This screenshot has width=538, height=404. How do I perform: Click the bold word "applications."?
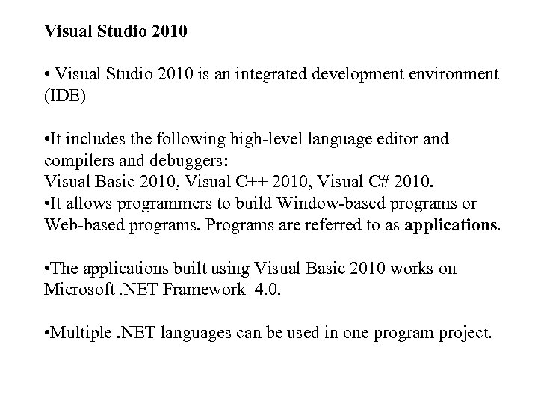452,225
